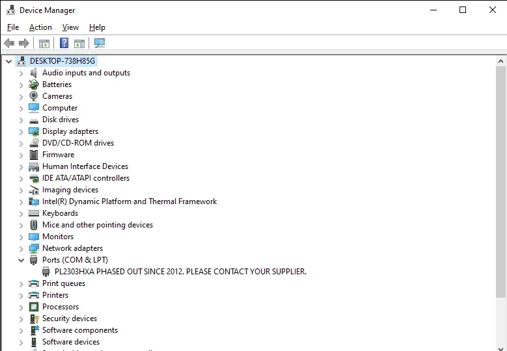
Task: Open the Action menu
Action: 40,27
